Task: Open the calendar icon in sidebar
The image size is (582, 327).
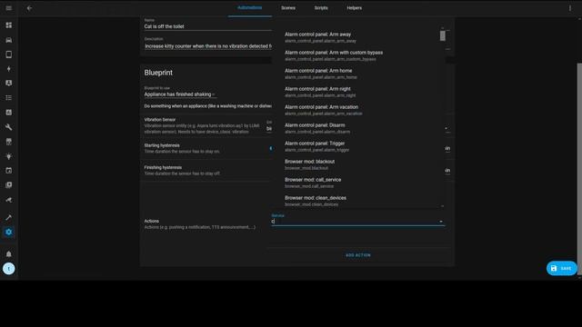Action: click(x=8, y=171)
